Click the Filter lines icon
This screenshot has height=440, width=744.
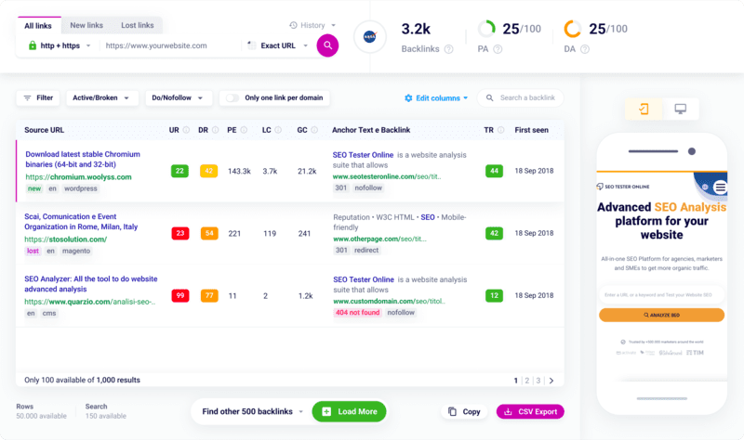click(28, 98)
